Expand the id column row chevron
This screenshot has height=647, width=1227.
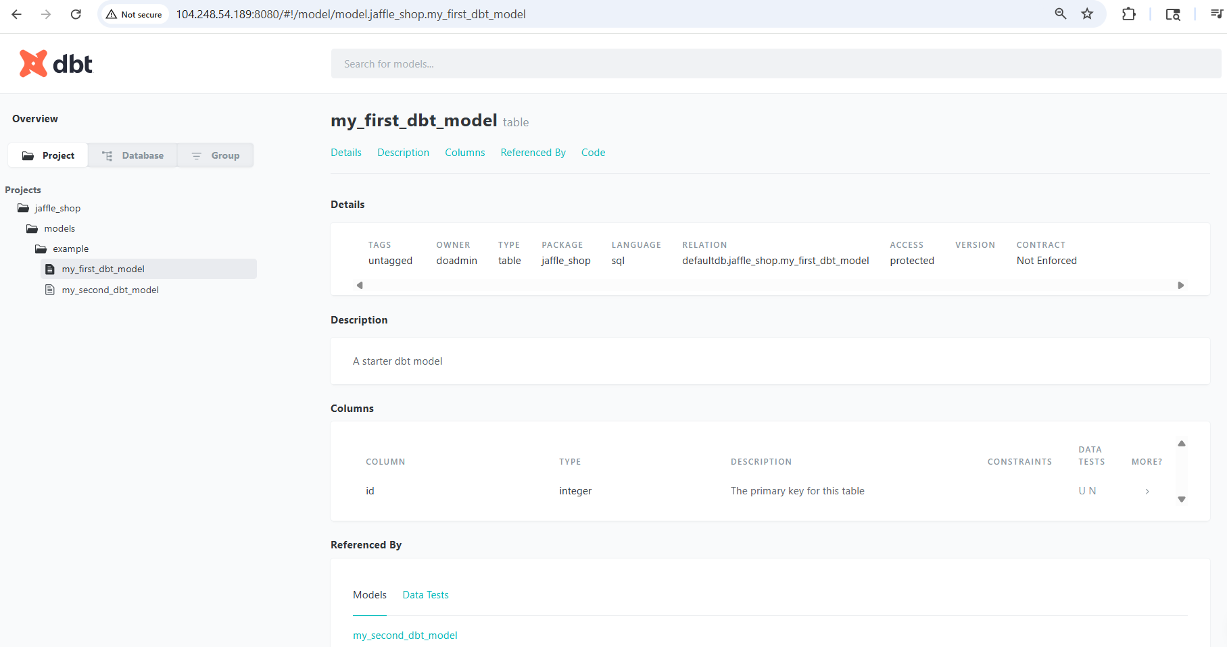[x=1147, y=491]
